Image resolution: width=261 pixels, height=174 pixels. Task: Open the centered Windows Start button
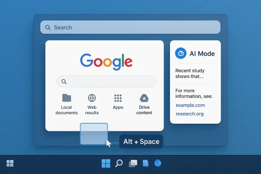(106, 163)
